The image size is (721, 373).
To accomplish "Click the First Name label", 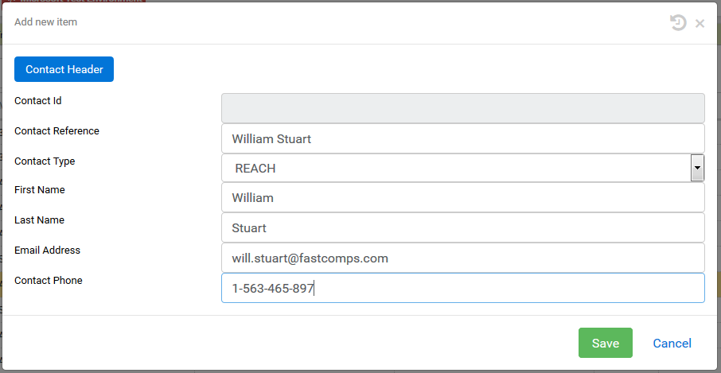I will point(40,190).
